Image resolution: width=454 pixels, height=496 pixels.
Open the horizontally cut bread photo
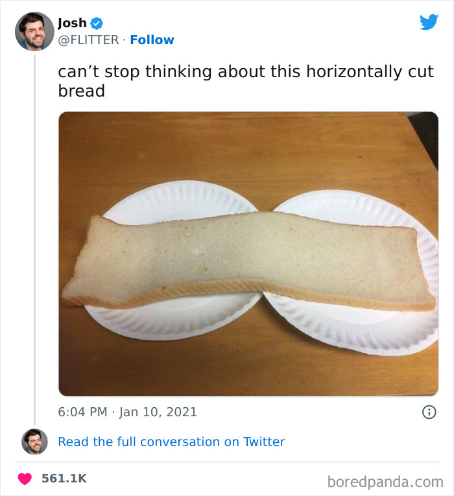(x=248, y=254)
